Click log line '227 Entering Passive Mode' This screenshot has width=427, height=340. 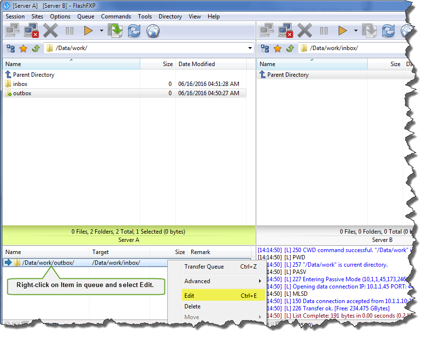click(x=336, y=279)
